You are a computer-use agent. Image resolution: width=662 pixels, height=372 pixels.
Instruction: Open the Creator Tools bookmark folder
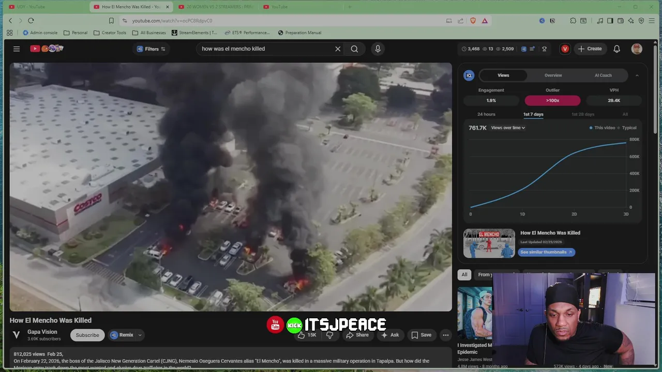(x=110, y=33)
